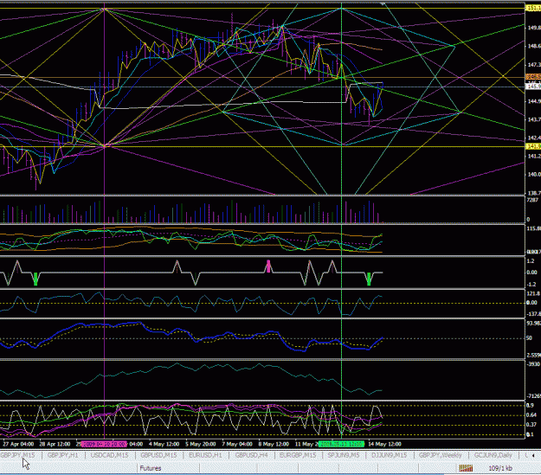Screen dimensions: 541x475
Task: Click the 4 May 12:00 time label
Action: (x=164, y=444)
